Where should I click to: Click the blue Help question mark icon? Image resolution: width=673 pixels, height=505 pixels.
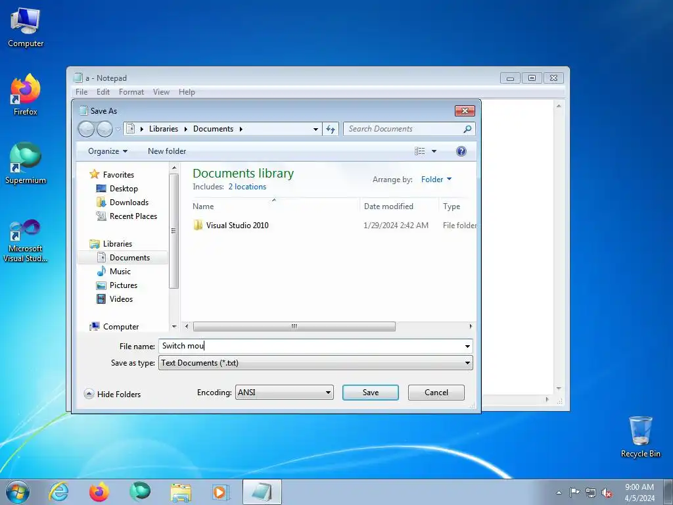pos(461,151)
